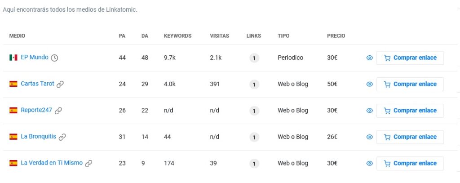Click the chain-link icon beside Reporte247
460x183 pixels.
tap(58, 111)
